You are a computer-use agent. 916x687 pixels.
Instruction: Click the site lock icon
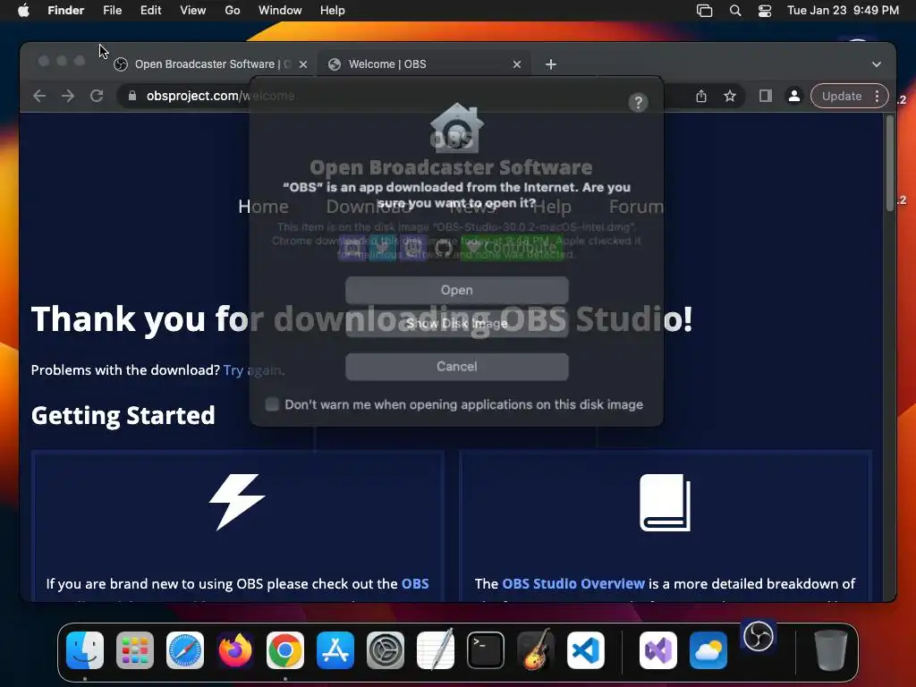coord(132,96)
